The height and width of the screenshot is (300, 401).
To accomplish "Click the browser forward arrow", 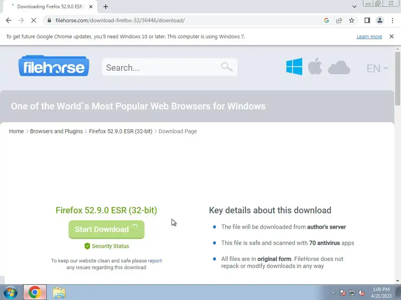I will [21, 20].
